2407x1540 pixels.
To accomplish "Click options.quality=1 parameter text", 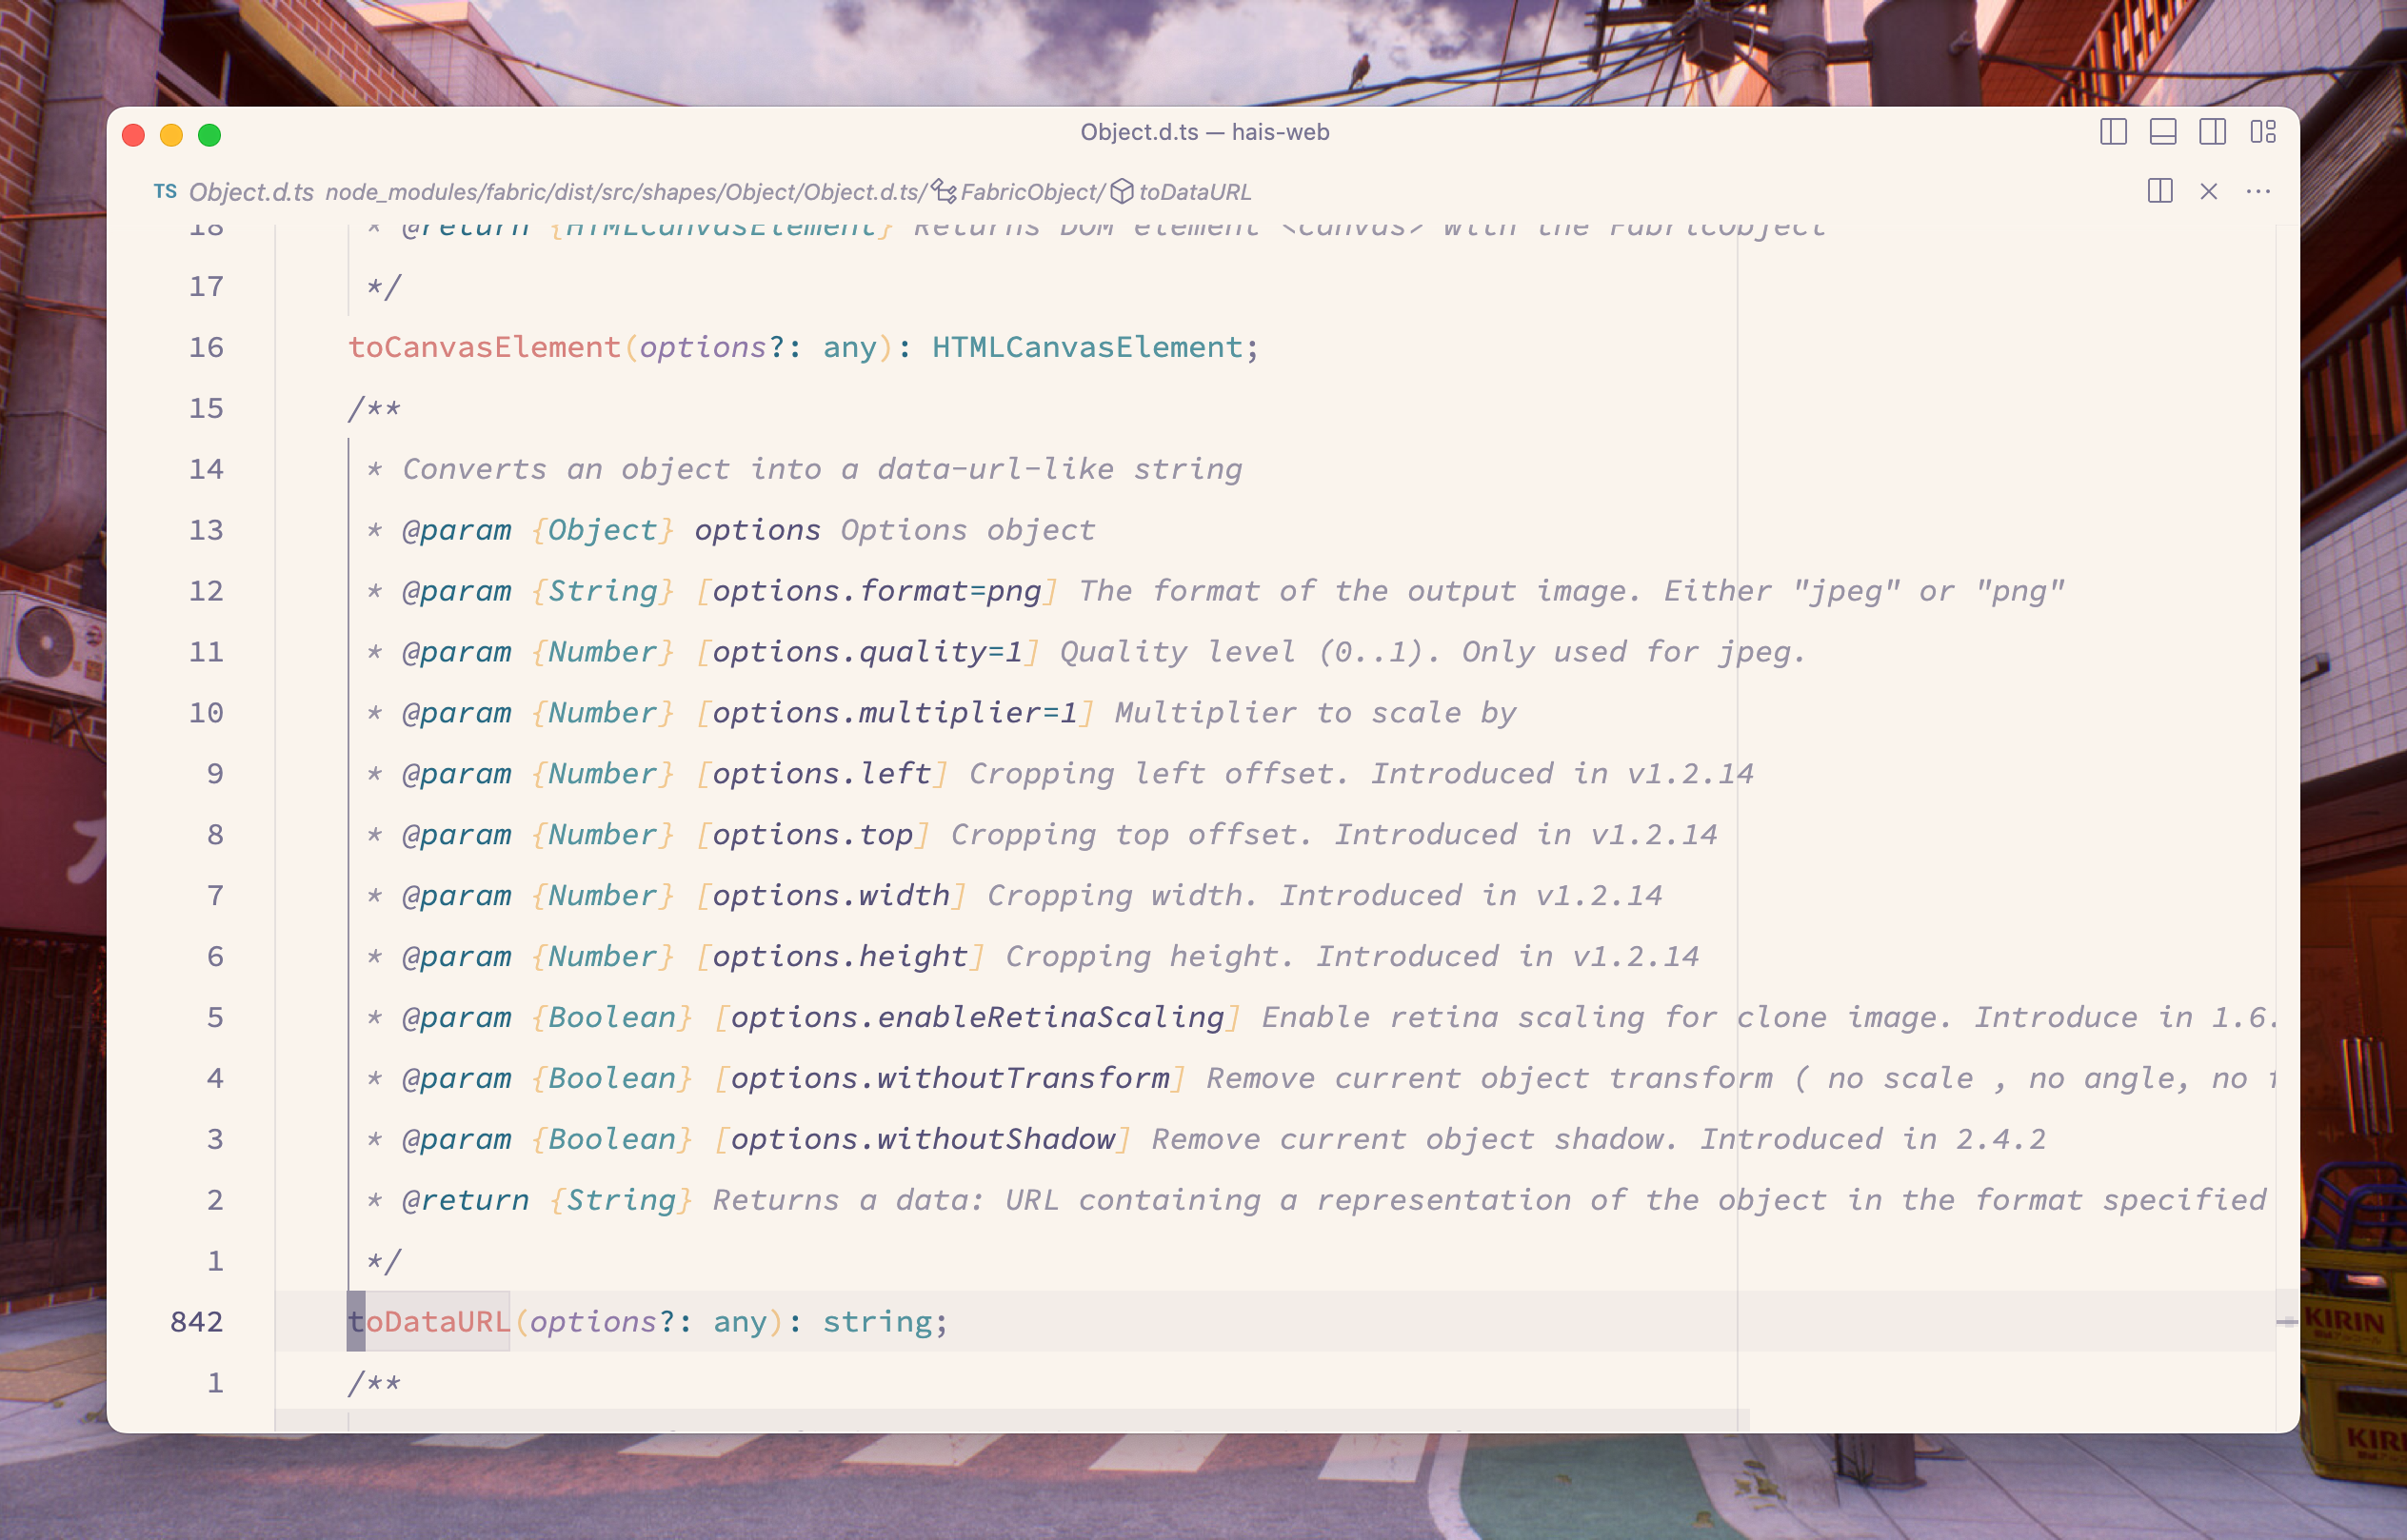I will [867, 652].
